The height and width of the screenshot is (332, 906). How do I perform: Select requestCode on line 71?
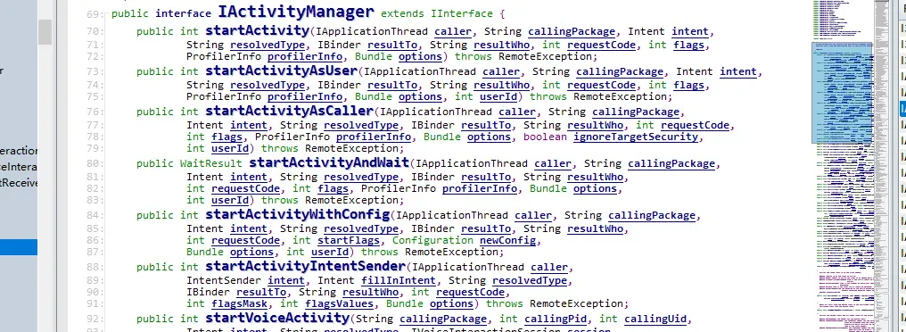point(602,46)
